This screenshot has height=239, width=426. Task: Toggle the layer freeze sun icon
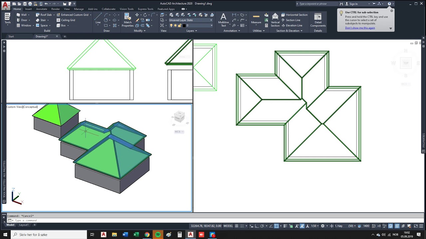click(x=175, y=26)
